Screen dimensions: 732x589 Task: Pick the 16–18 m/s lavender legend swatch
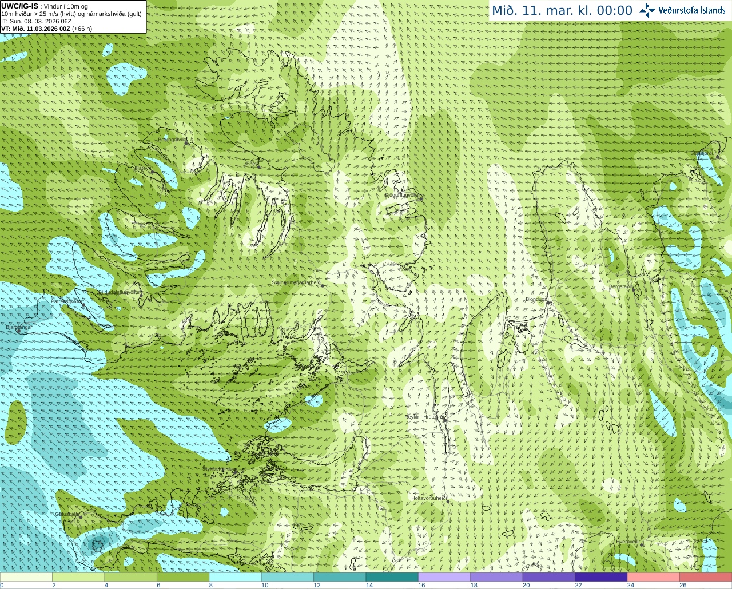[x=444, y=577]
